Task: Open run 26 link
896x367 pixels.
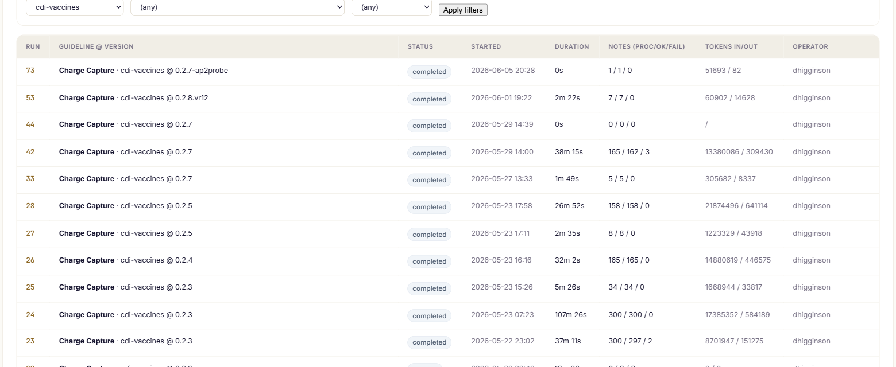Action: (30, 260)
